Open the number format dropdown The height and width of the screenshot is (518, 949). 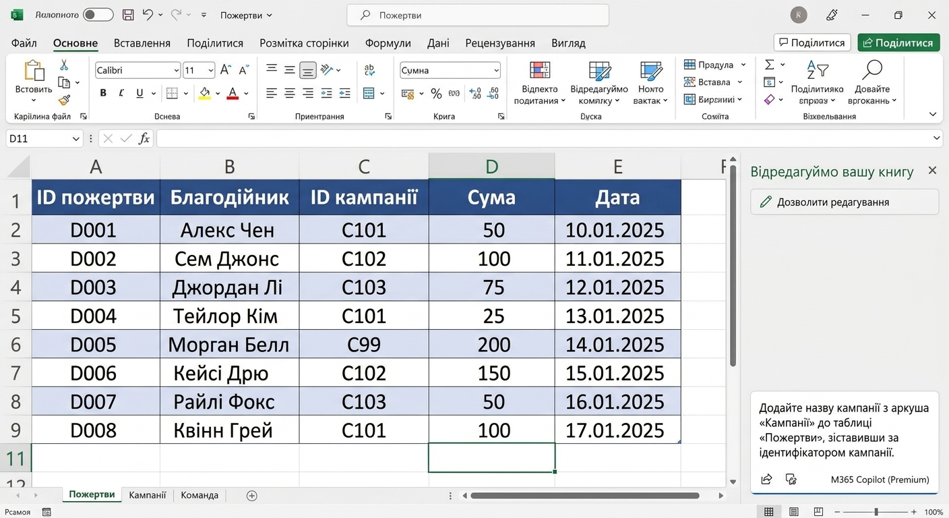point(497,70)
